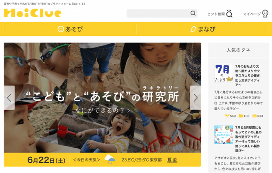Advance carousel with right chevron

[x=195, y=98]
